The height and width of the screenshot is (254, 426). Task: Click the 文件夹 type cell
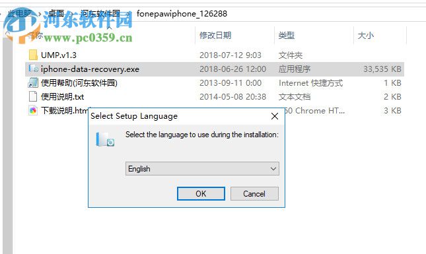[291, 55]
